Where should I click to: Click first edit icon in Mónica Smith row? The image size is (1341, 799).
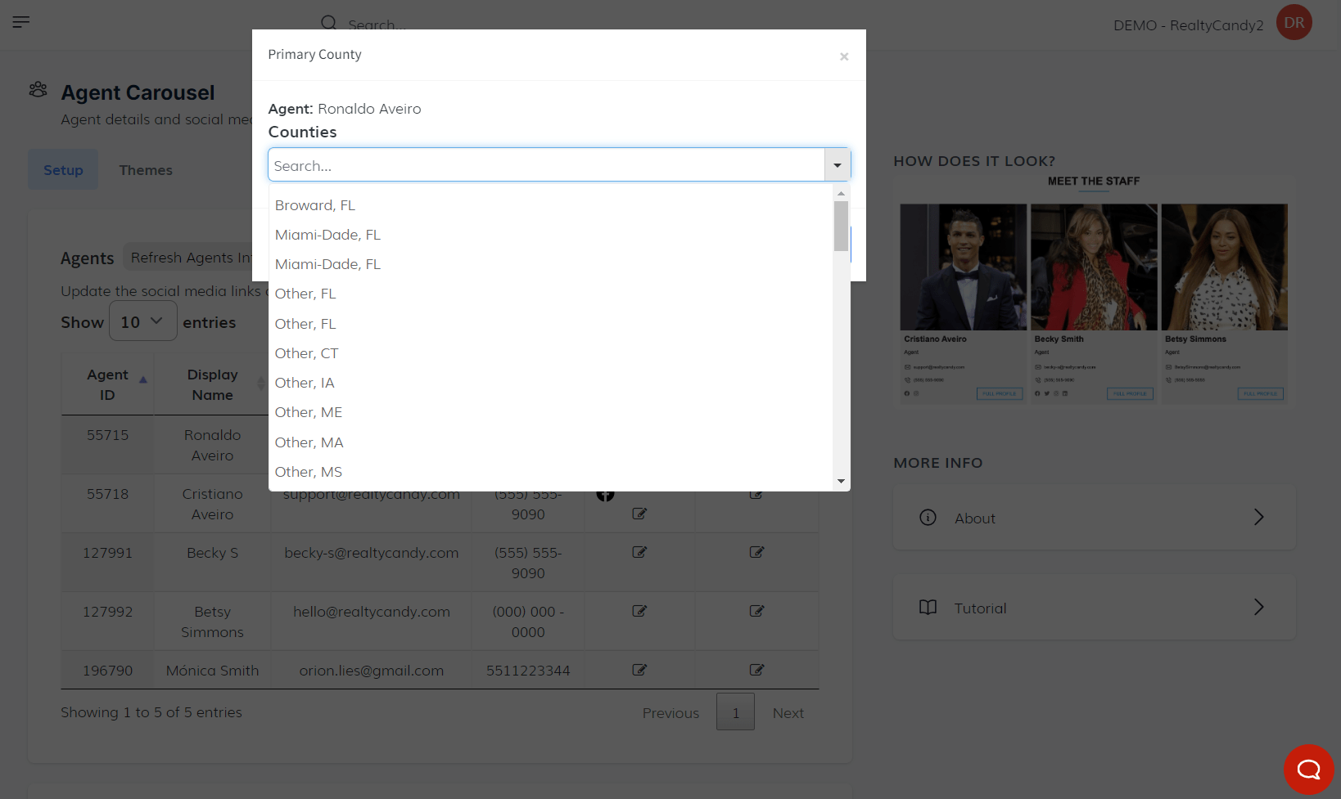tap(639, 670)
